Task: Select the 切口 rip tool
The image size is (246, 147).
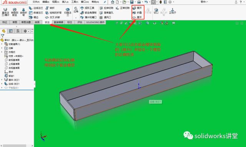Action: (156, 11)
